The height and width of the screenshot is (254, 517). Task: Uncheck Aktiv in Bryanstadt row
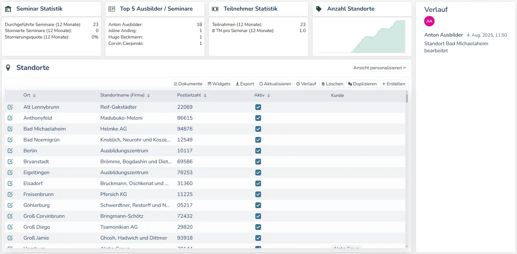(258, 162)
